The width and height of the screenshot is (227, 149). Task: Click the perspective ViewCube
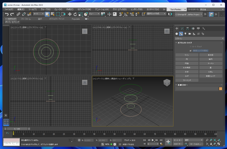(167, 82)
